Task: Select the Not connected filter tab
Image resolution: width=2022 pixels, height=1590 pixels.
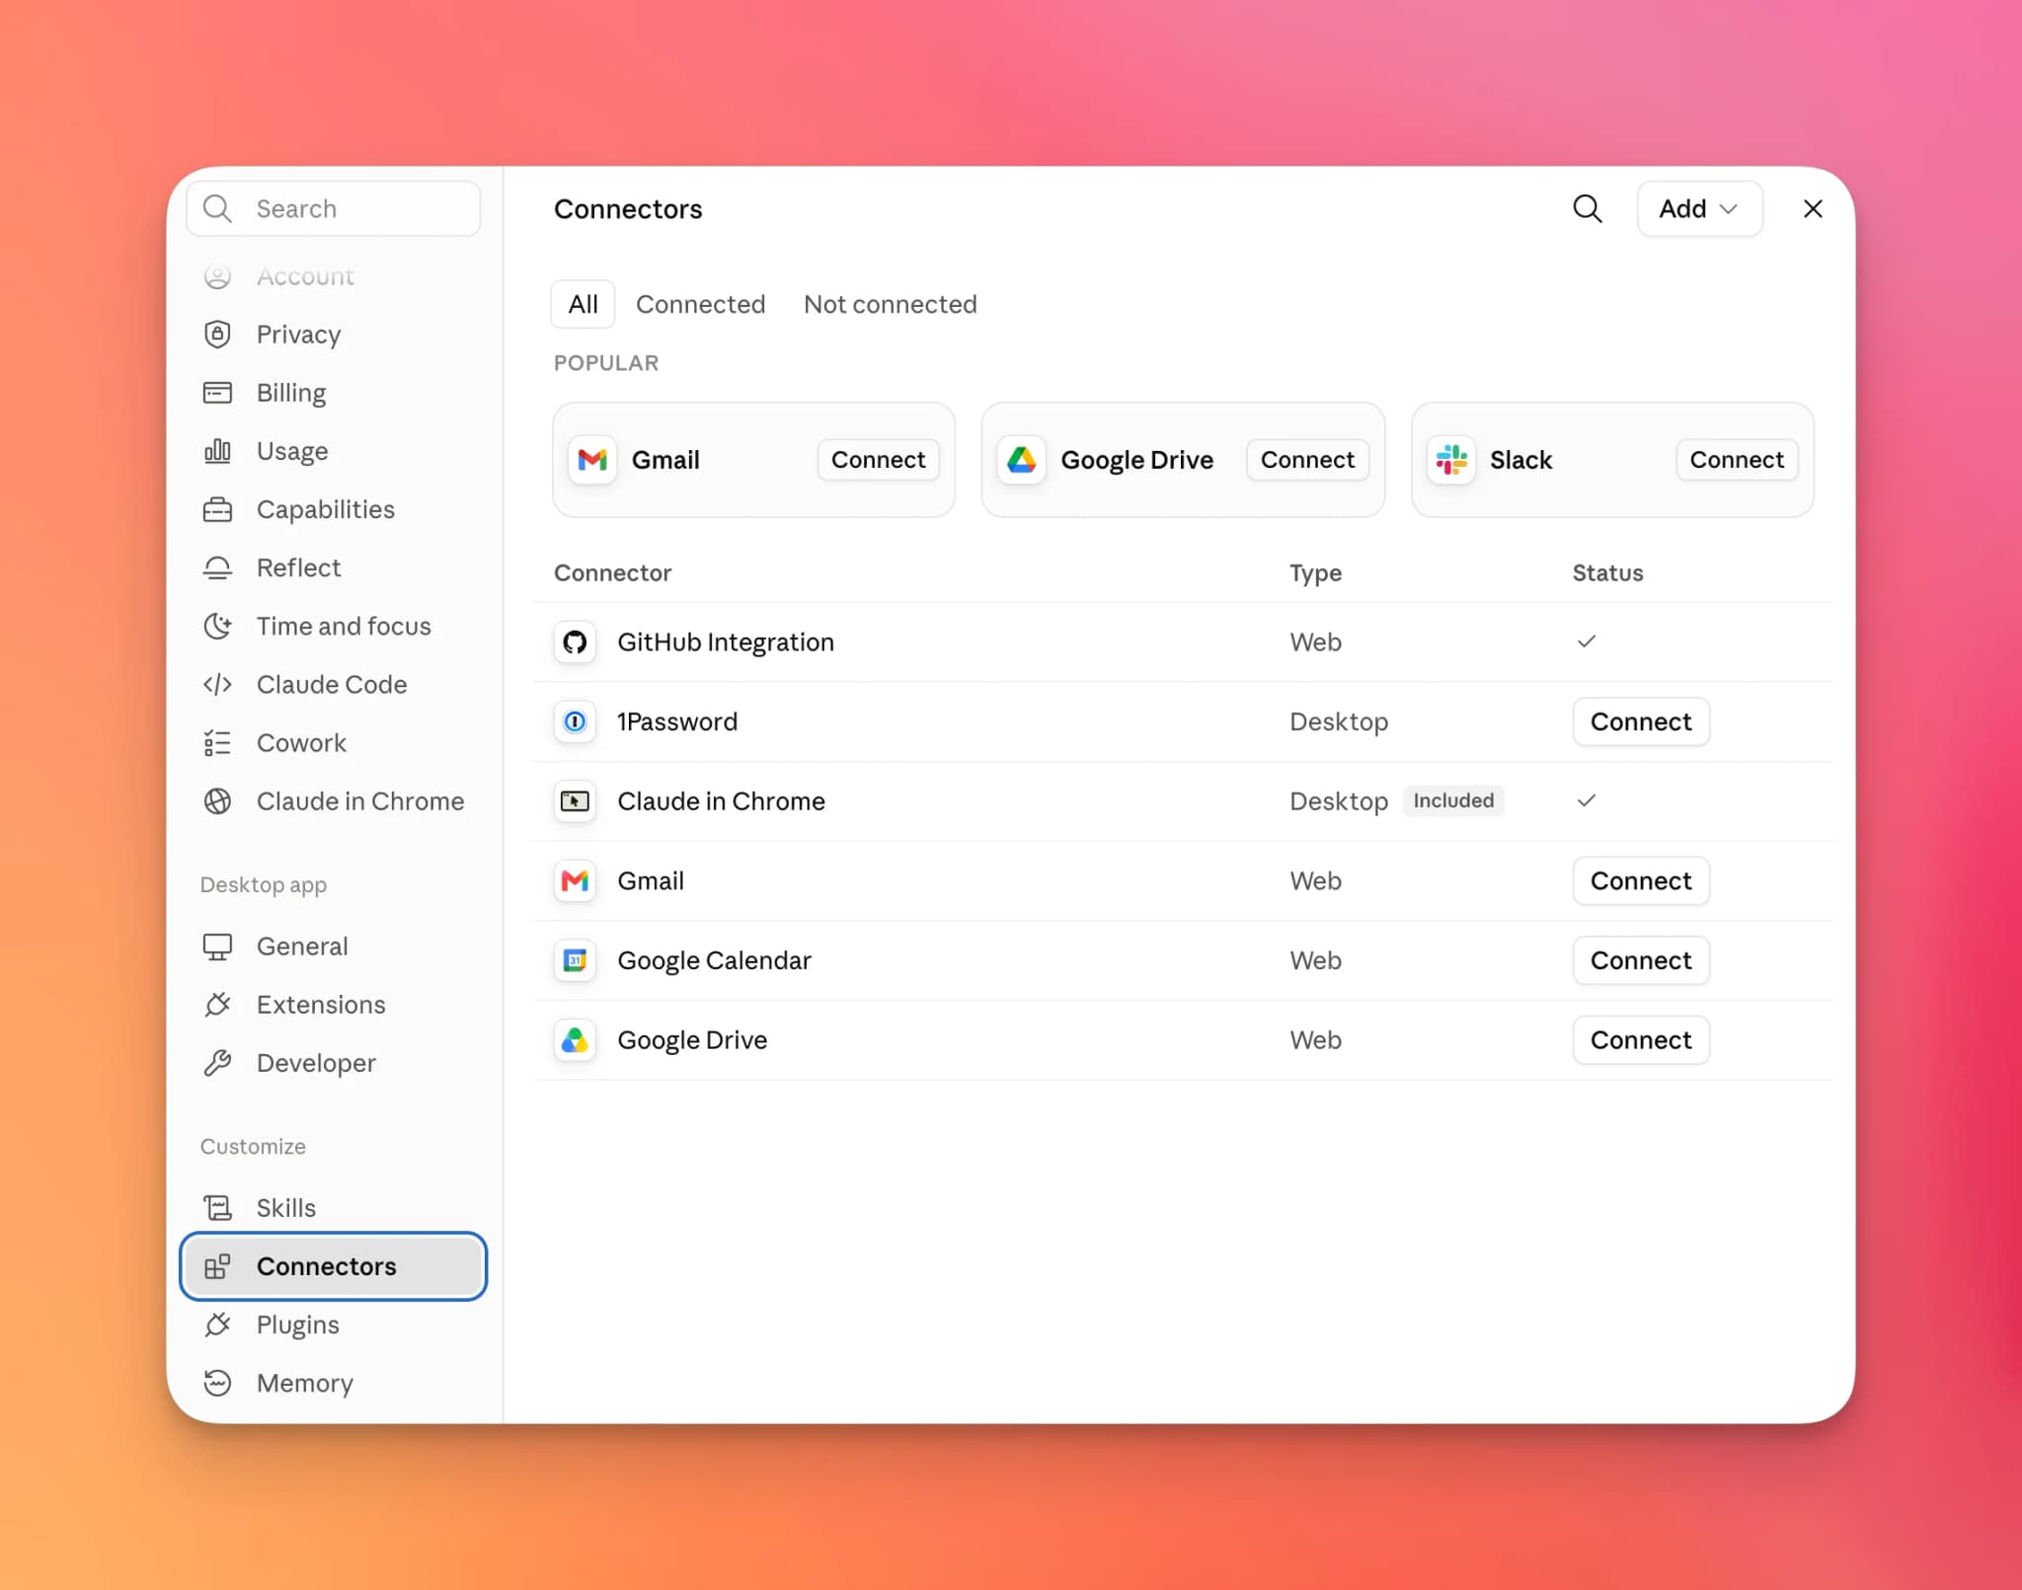Action: 890,304
